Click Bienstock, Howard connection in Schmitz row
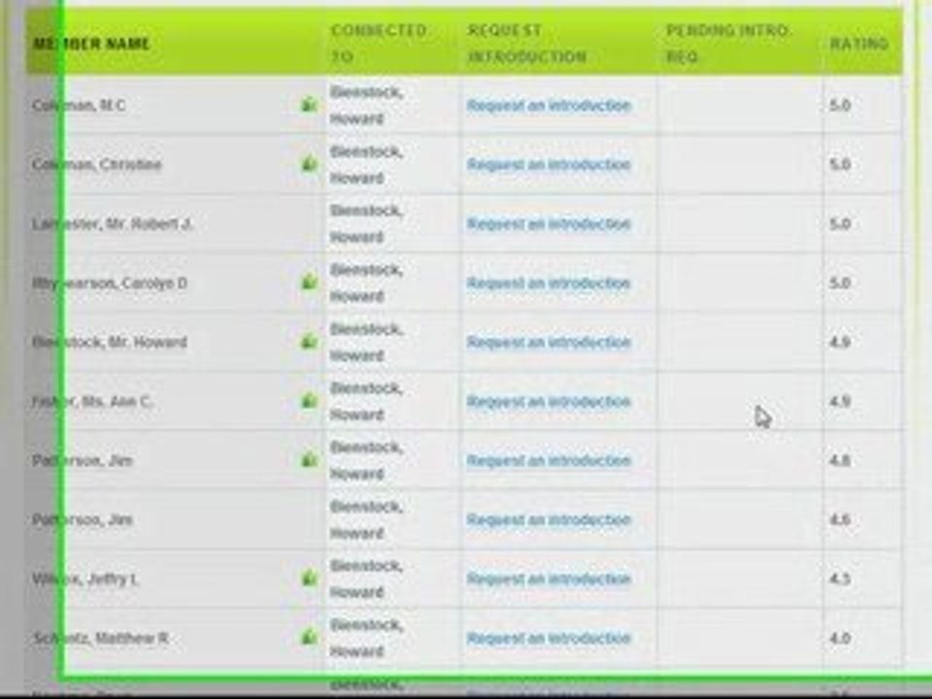This screenshot has width=932, height=699. click(x=366, y=639)
